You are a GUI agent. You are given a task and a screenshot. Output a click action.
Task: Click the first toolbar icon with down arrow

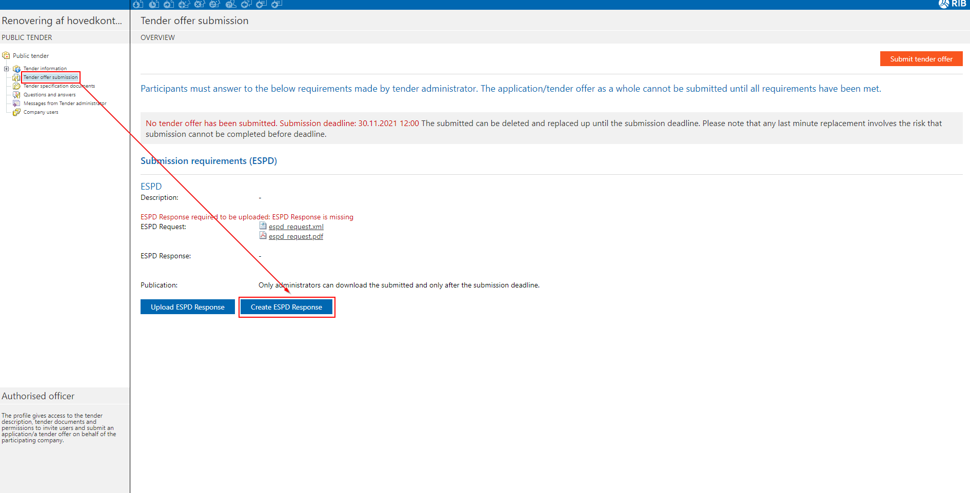137,4
